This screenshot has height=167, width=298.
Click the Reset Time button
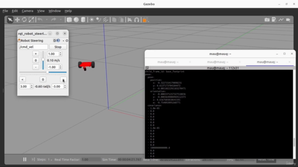pos(266,160)
